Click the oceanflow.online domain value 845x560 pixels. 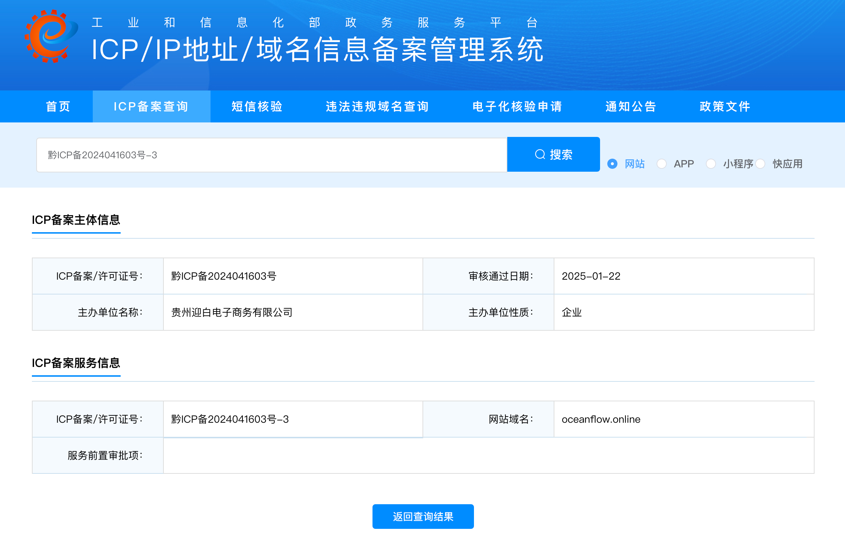click(601, 419)
